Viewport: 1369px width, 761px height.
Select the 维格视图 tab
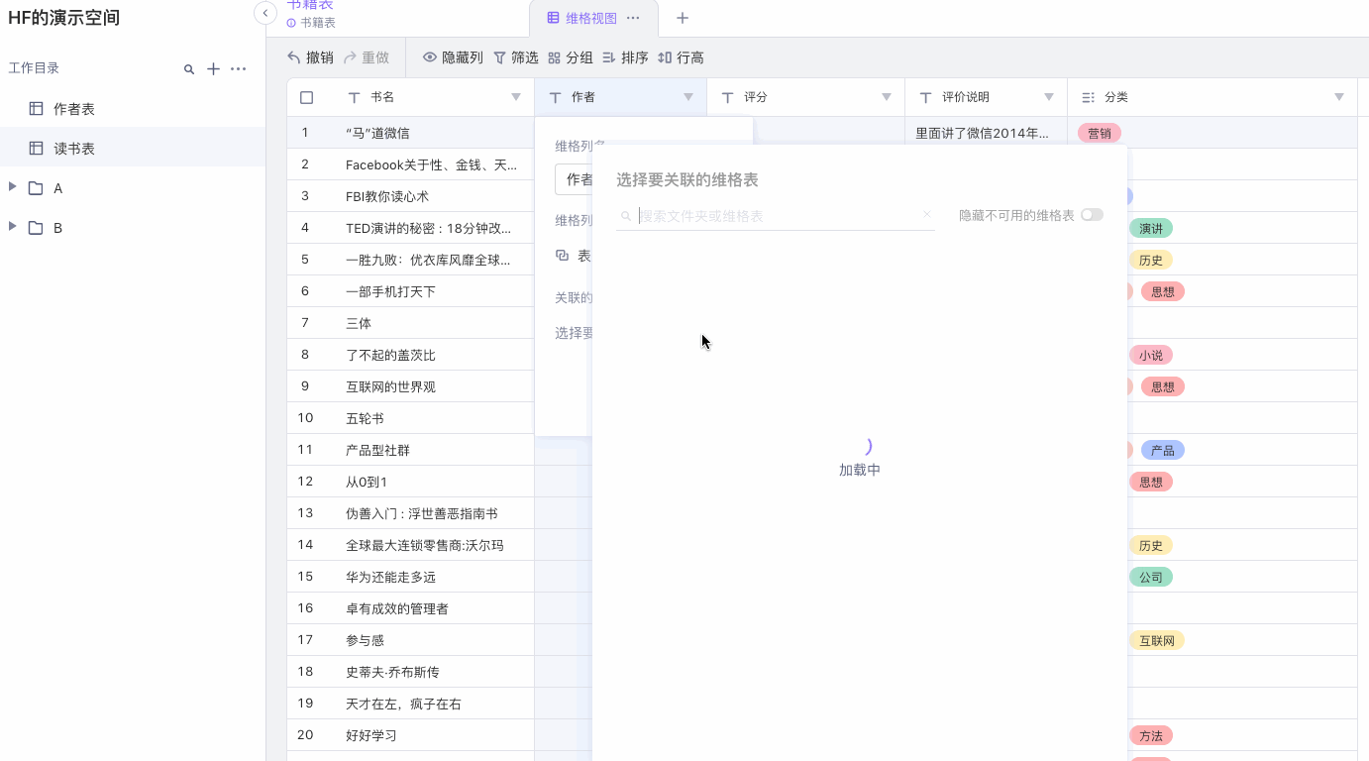pos(590,18)
